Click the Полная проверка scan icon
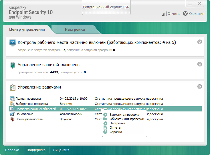Screen dimensions: 210x155 pyautogui.click(x=12, y=99)
